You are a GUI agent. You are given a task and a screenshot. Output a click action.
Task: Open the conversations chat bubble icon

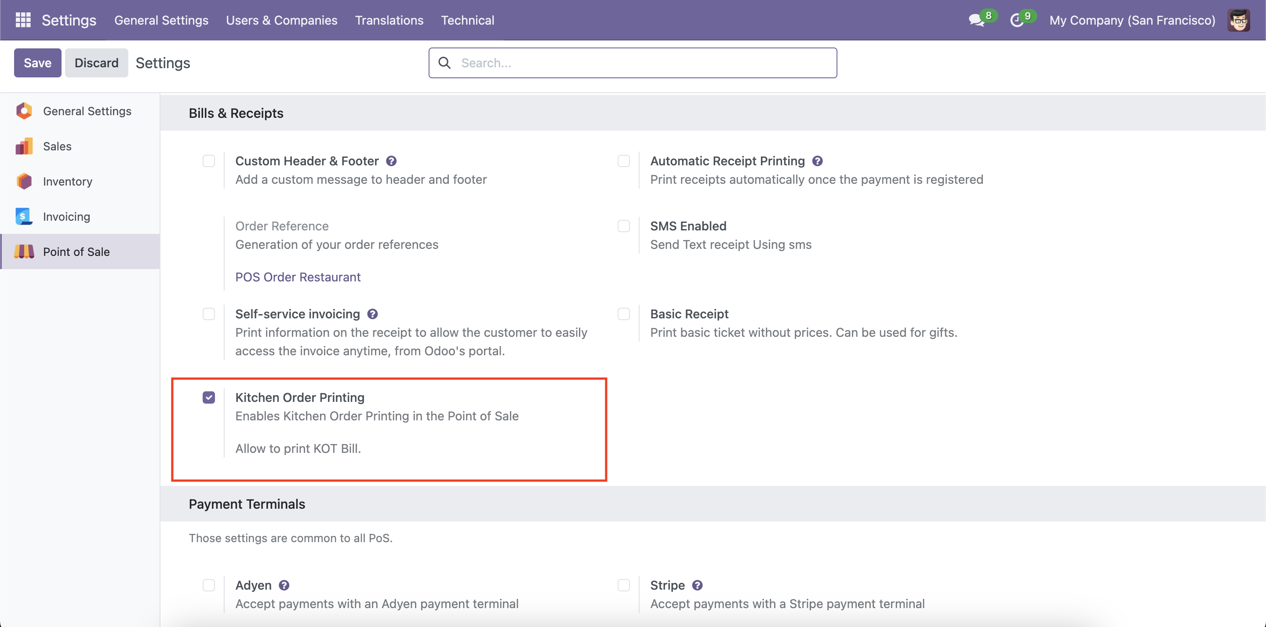coord(976,20)
